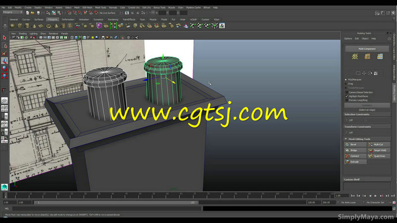Select multi-component blue cube icon in Toolkit

coord(380,56)
